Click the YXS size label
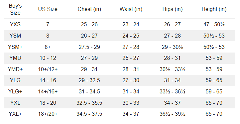 (x=15, y=24)
